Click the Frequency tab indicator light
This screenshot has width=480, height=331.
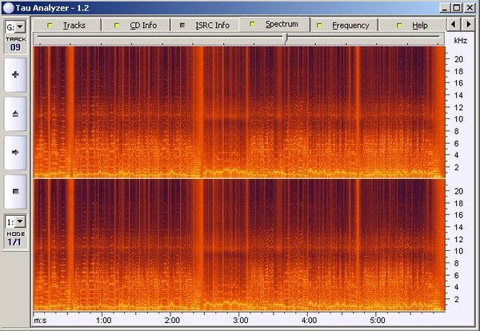tap(319, 25)
